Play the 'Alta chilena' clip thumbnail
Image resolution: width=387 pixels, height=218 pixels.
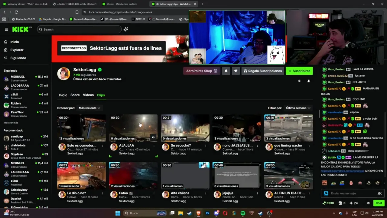coord(185,176)
